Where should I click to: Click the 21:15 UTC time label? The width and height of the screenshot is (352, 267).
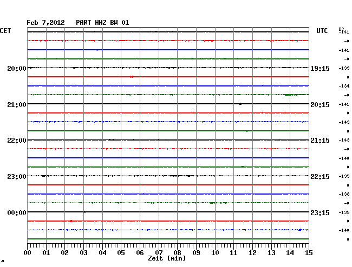click(x=321, y=141)
